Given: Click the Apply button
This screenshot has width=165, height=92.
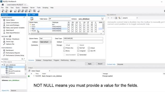Looking at the screenshot, I should [x=90, y=64].
